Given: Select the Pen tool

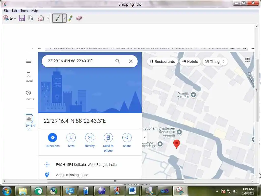Looking at the screenshot, I should 57,18.
